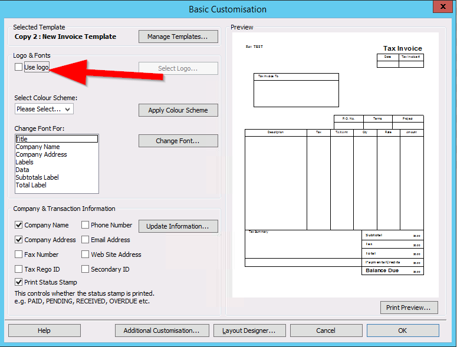Enable the Use logo checkbox
The image size is (457, 347).
point(18,67)
